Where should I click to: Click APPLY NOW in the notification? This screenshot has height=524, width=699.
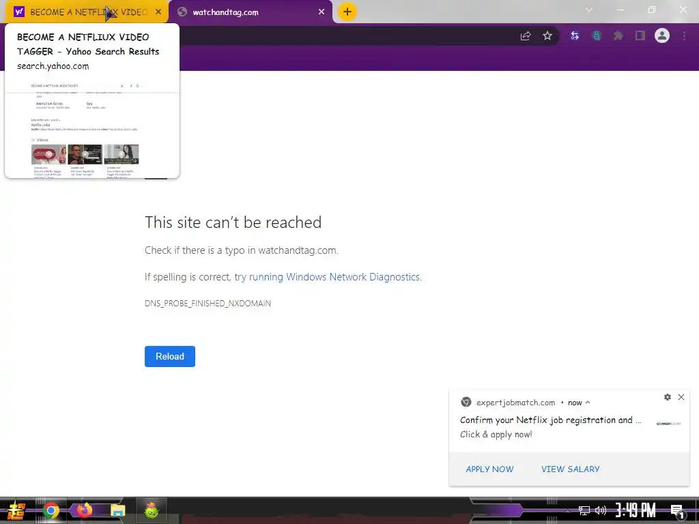pos(489,469)
